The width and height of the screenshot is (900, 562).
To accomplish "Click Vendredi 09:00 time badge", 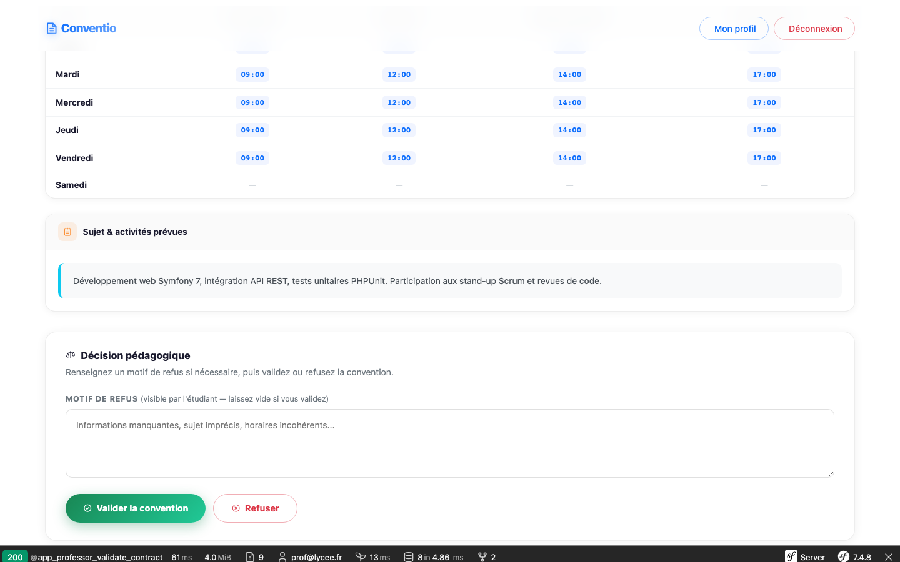I will point(252,158).
